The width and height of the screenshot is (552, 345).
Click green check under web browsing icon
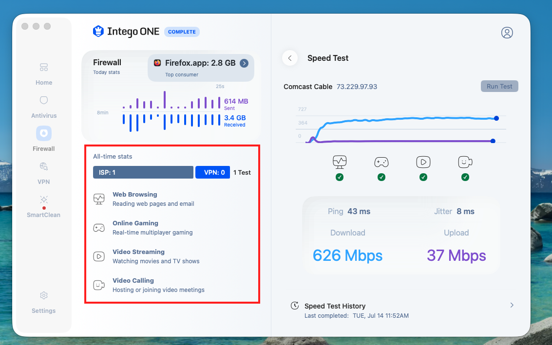pos(340,177)
